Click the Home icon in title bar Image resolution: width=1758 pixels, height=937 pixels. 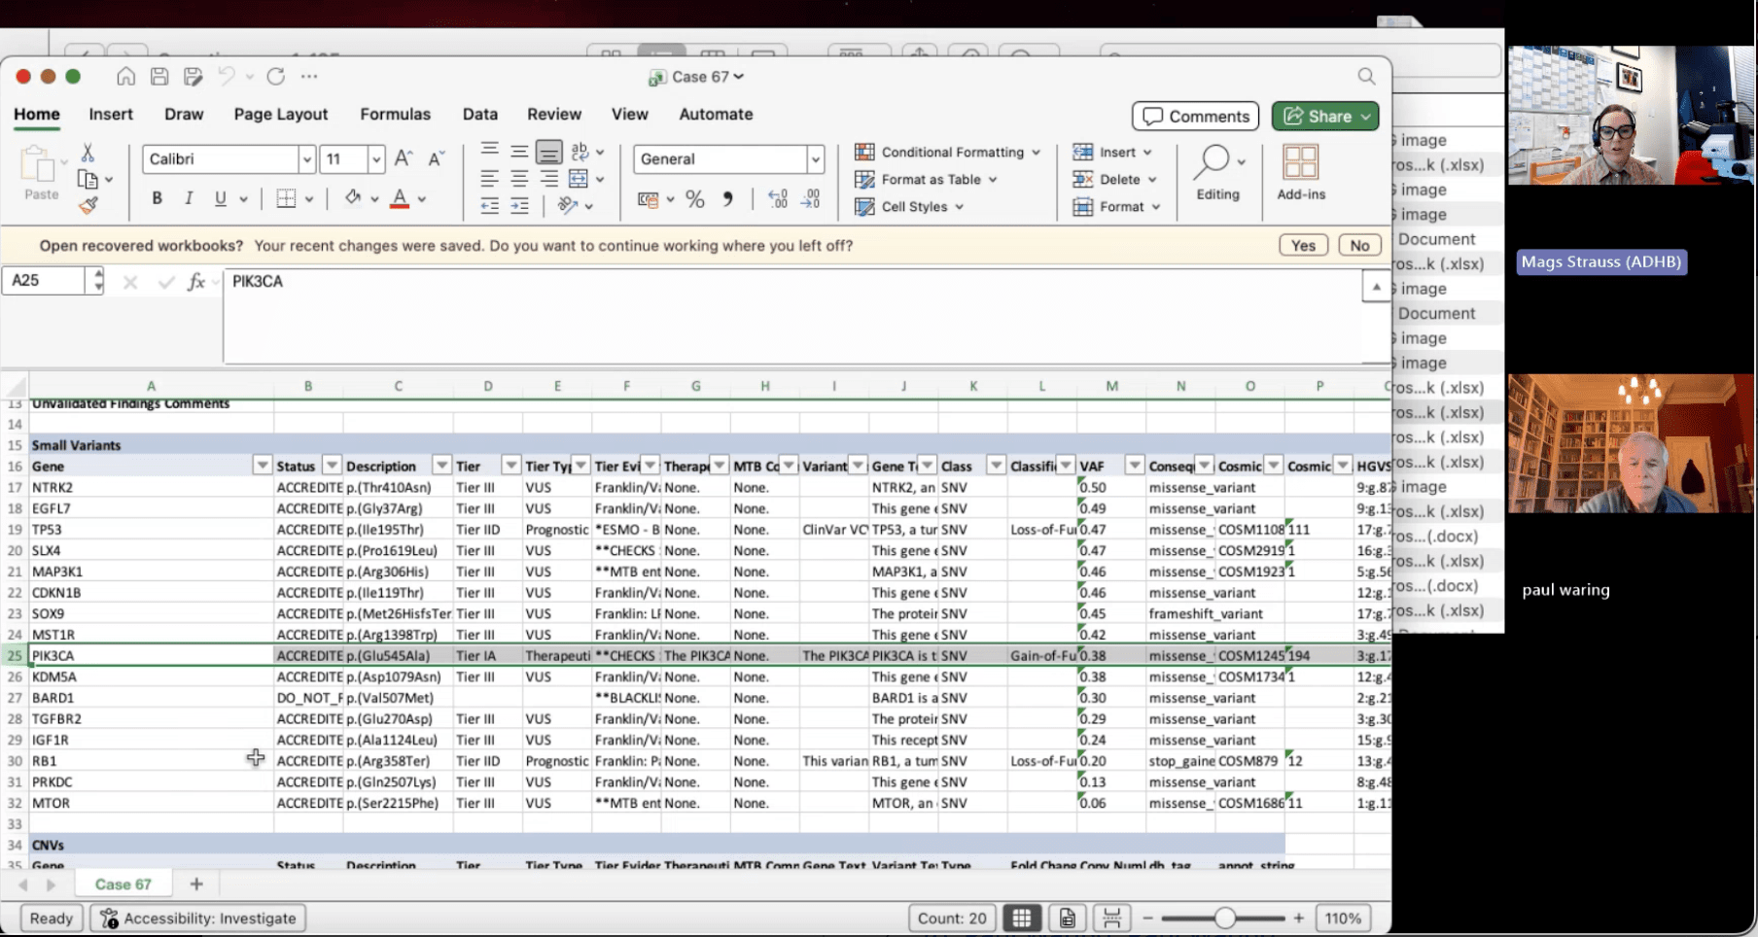[x=125, y=77]
